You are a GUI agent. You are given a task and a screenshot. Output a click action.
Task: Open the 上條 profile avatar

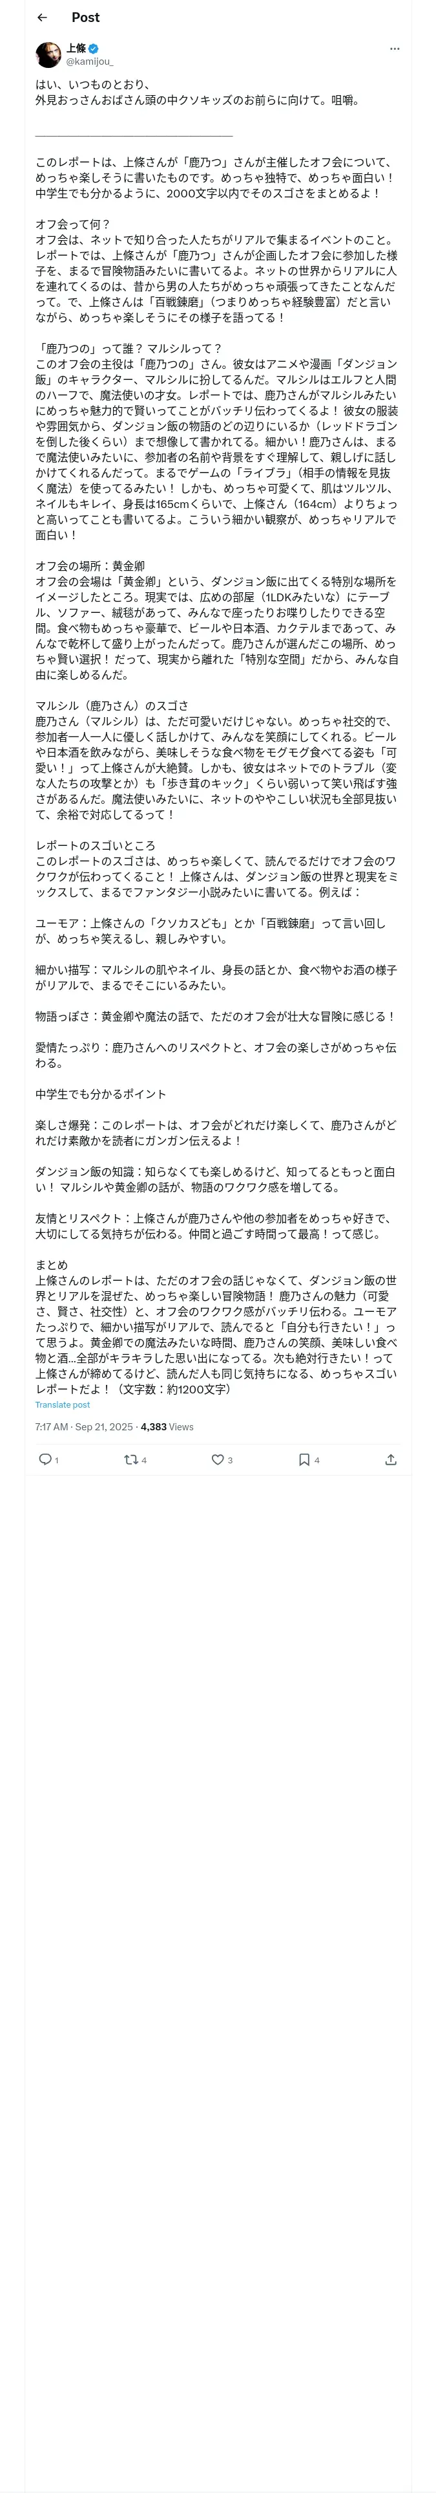48,55
